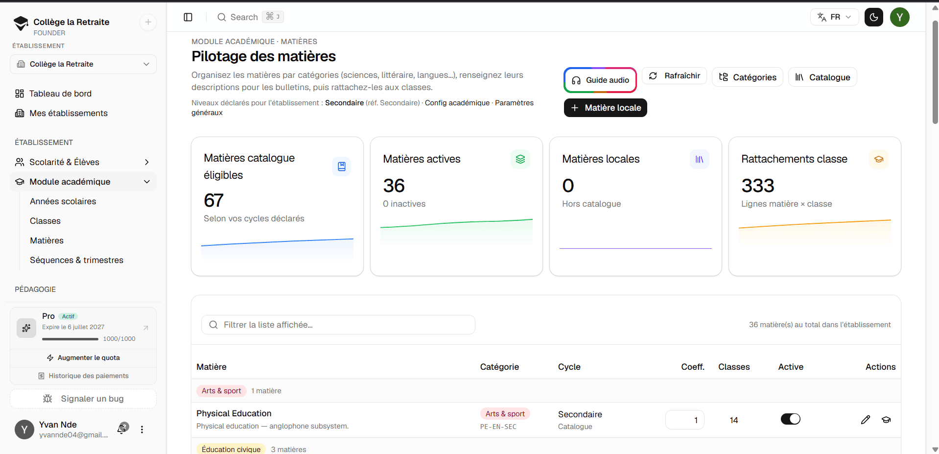Screen dimensions: 939x454
Task: Open the Catégories button
Action: [748, 77]
